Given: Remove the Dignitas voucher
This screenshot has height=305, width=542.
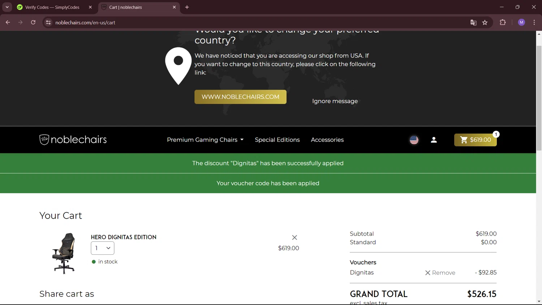Looking at the screenshot, I should 440,273.
